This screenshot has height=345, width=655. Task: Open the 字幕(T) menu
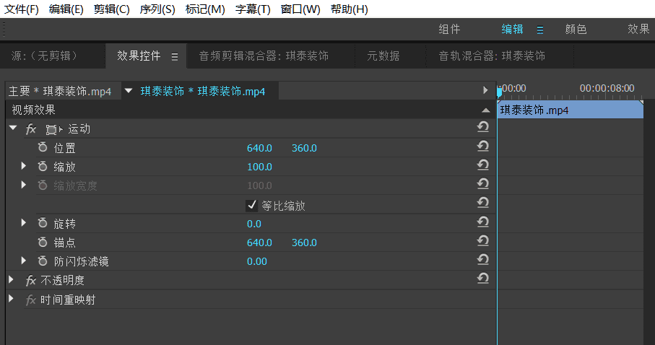click(253, 9)
